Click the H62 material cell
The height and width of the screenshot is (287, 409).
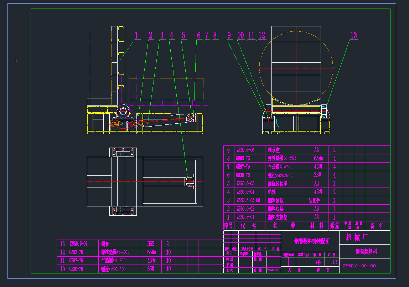[150, 244]
